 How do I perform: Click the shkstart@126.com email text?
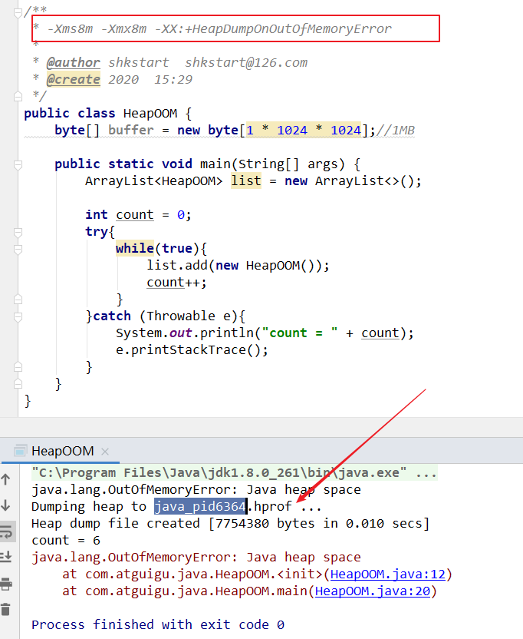click(x=246, y=62)
